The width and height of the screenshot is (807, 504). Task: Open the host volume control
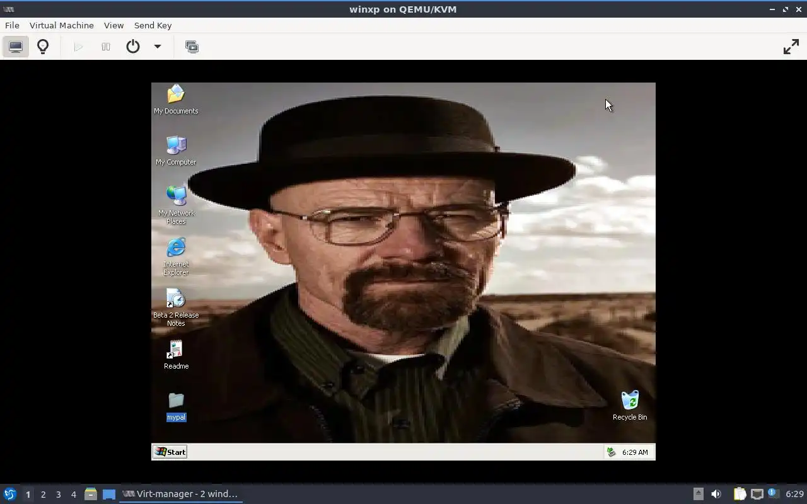coord(716,494)
